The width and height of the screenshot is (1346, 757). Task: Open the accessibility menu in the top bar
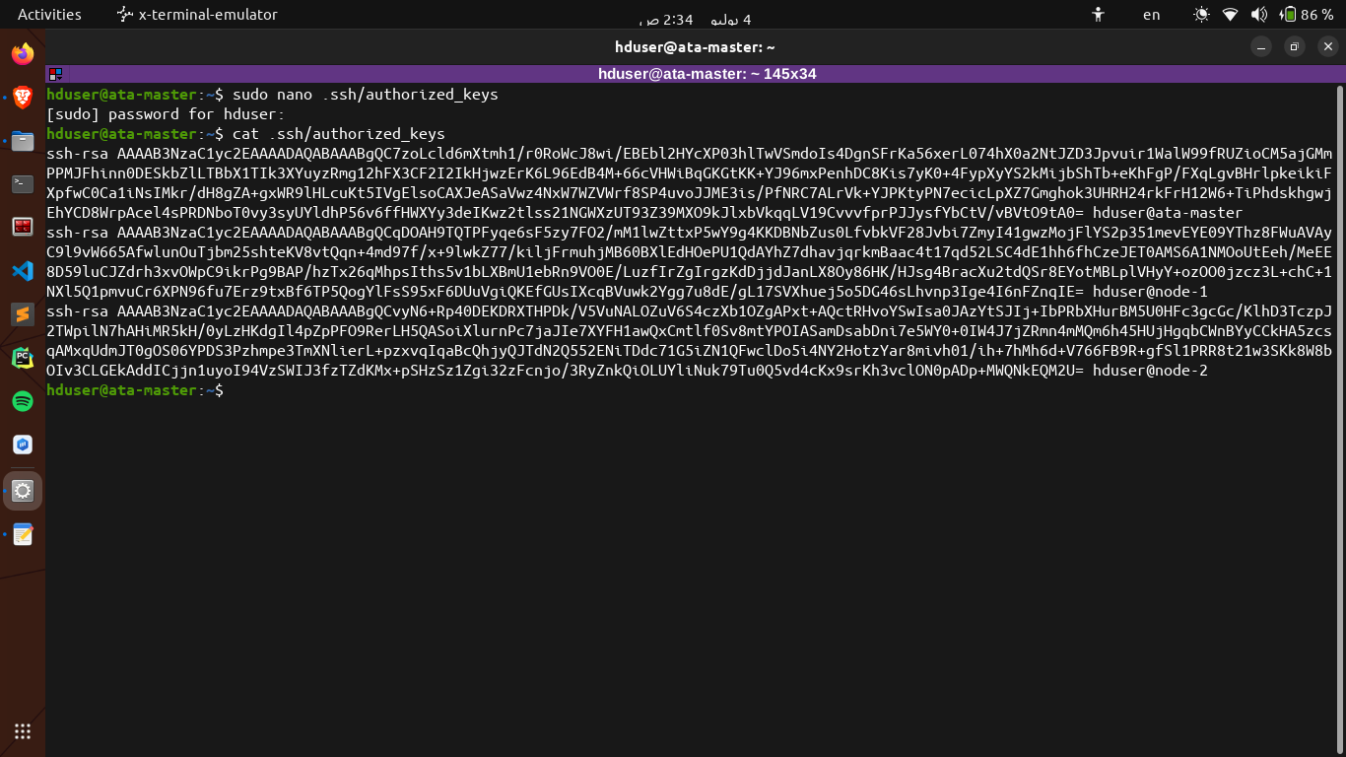(1097, 14)
